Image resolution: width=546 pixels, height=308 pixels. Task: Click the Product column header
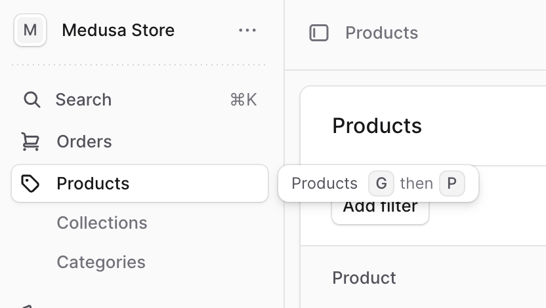(x=364, y=278)
